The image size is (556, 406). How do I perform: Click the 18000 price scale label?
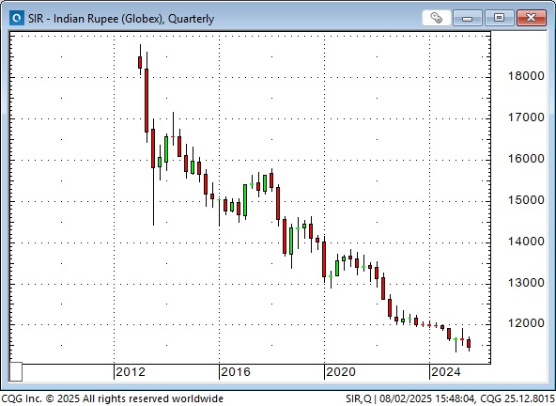[x=526, y=76]
